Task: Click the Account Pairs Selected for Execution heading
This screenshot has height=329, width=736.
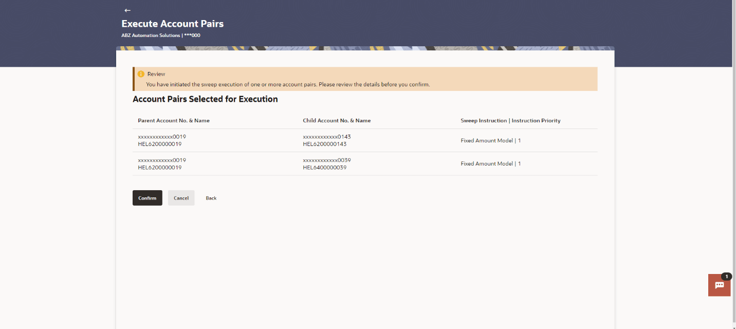Action: (x=205, y=99)
